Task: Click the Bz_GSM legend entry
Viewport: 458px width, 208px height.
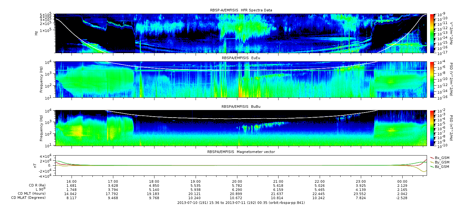Action: pyautogui.click(x=439, y=166)
